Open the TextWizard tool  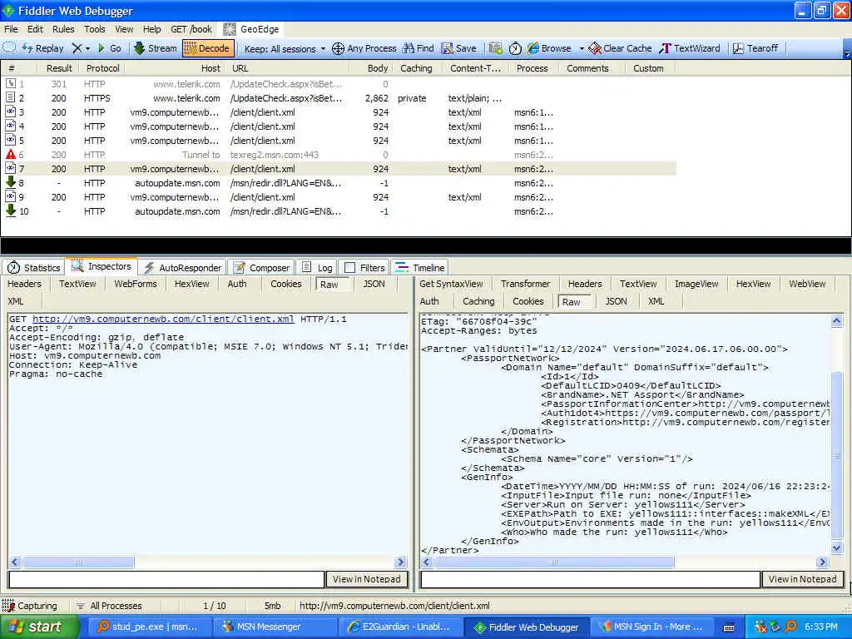coord(690,48)
